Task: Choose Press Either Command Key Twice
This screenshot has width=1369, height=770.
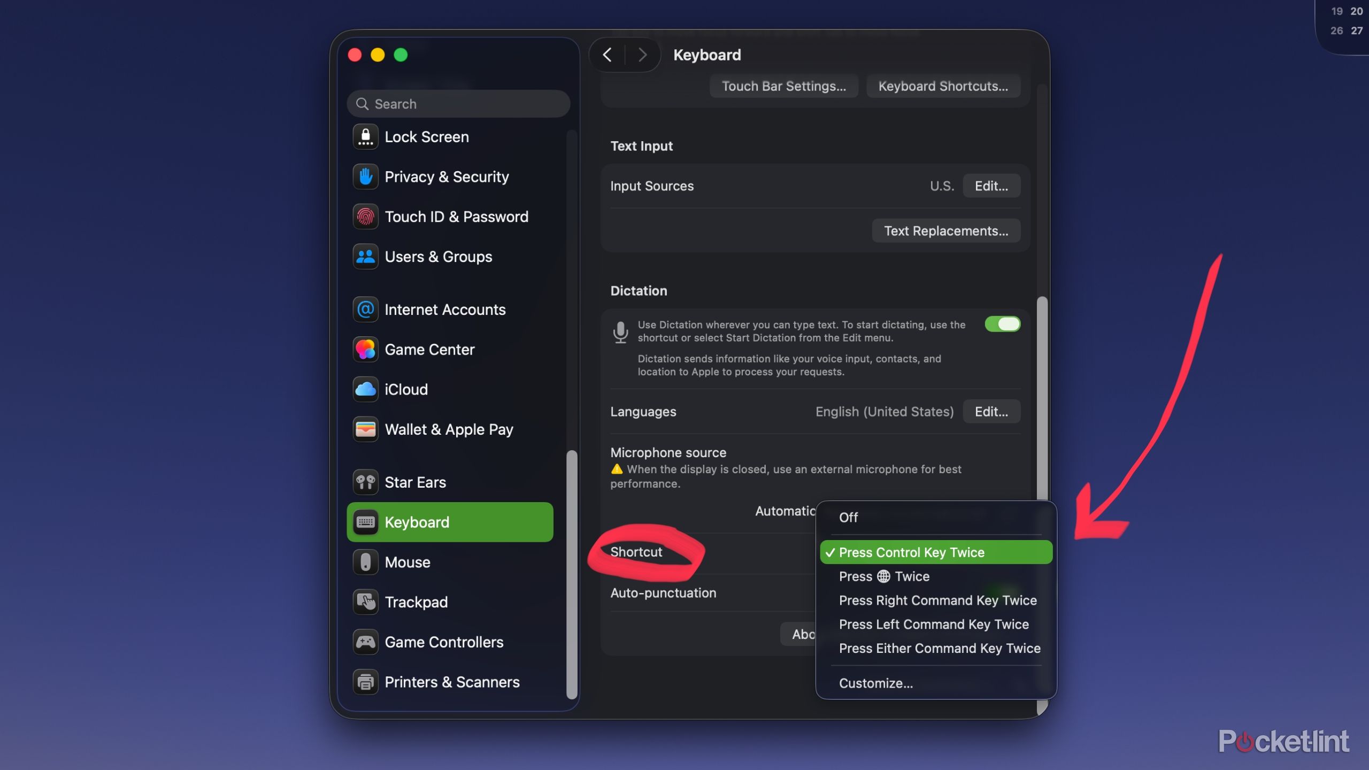Action: [x=936, y=649]
